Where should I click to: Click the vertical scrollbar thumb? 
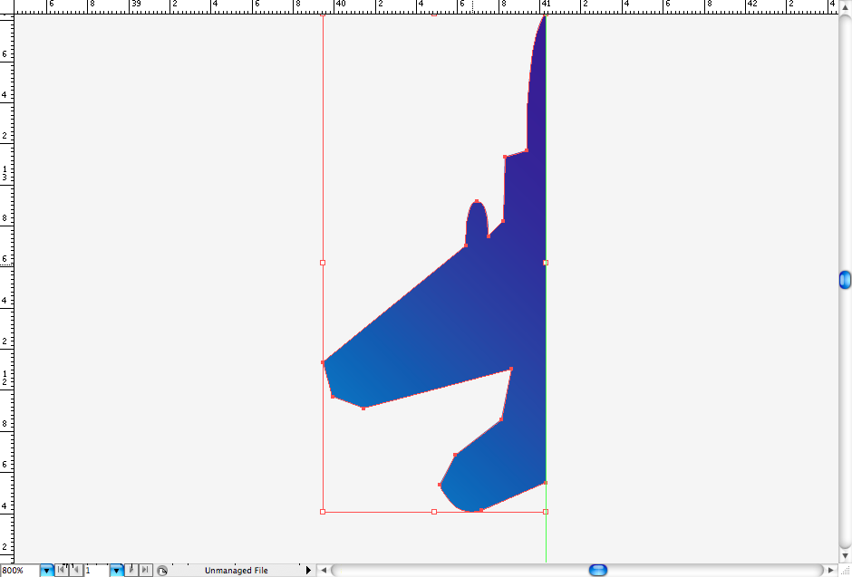coord(845,280)
